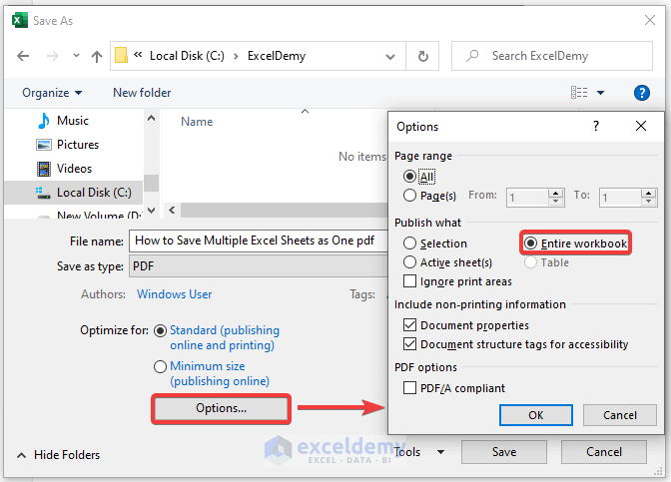Select Entire workbook radio button
671x482 pixels.
point(530,243)
